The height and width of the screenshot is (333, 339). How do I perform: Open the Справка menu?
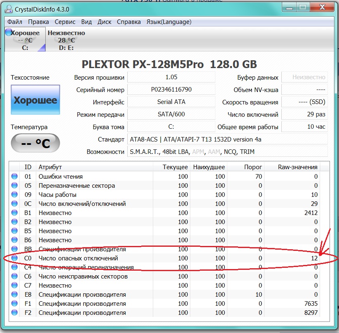click(129, 22)
